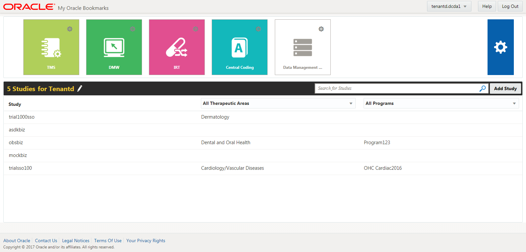The width and height of the screenshot is (526, 252).
Task: Select the trial1000sso study
Action: pyautogui.click(x=22, y=117)
